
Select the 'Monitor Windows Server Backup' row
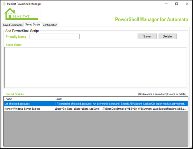pyautogui.click(x=96, y=109)
